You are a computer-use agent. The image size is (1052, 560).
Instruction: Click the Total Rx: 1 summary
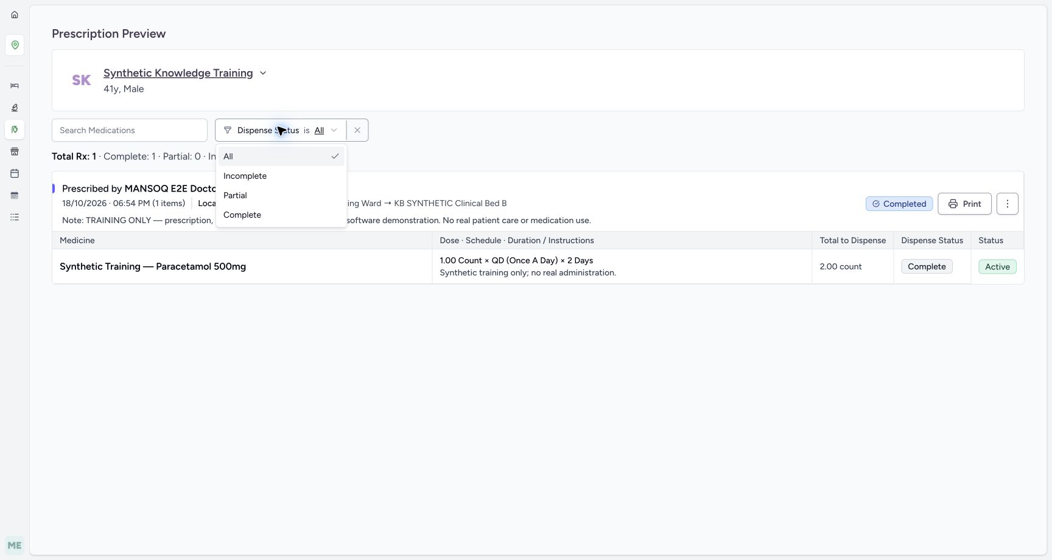74,156
